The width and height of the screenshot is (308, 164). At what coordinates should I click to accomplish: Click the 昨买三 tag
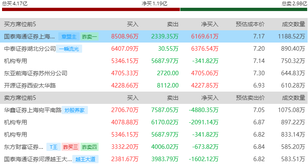click(x=71, y=147)
